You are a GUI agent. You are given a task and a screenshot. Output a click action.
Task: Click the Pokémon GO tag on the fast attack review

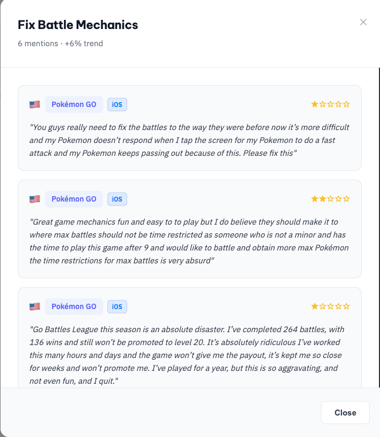point(74,104)
